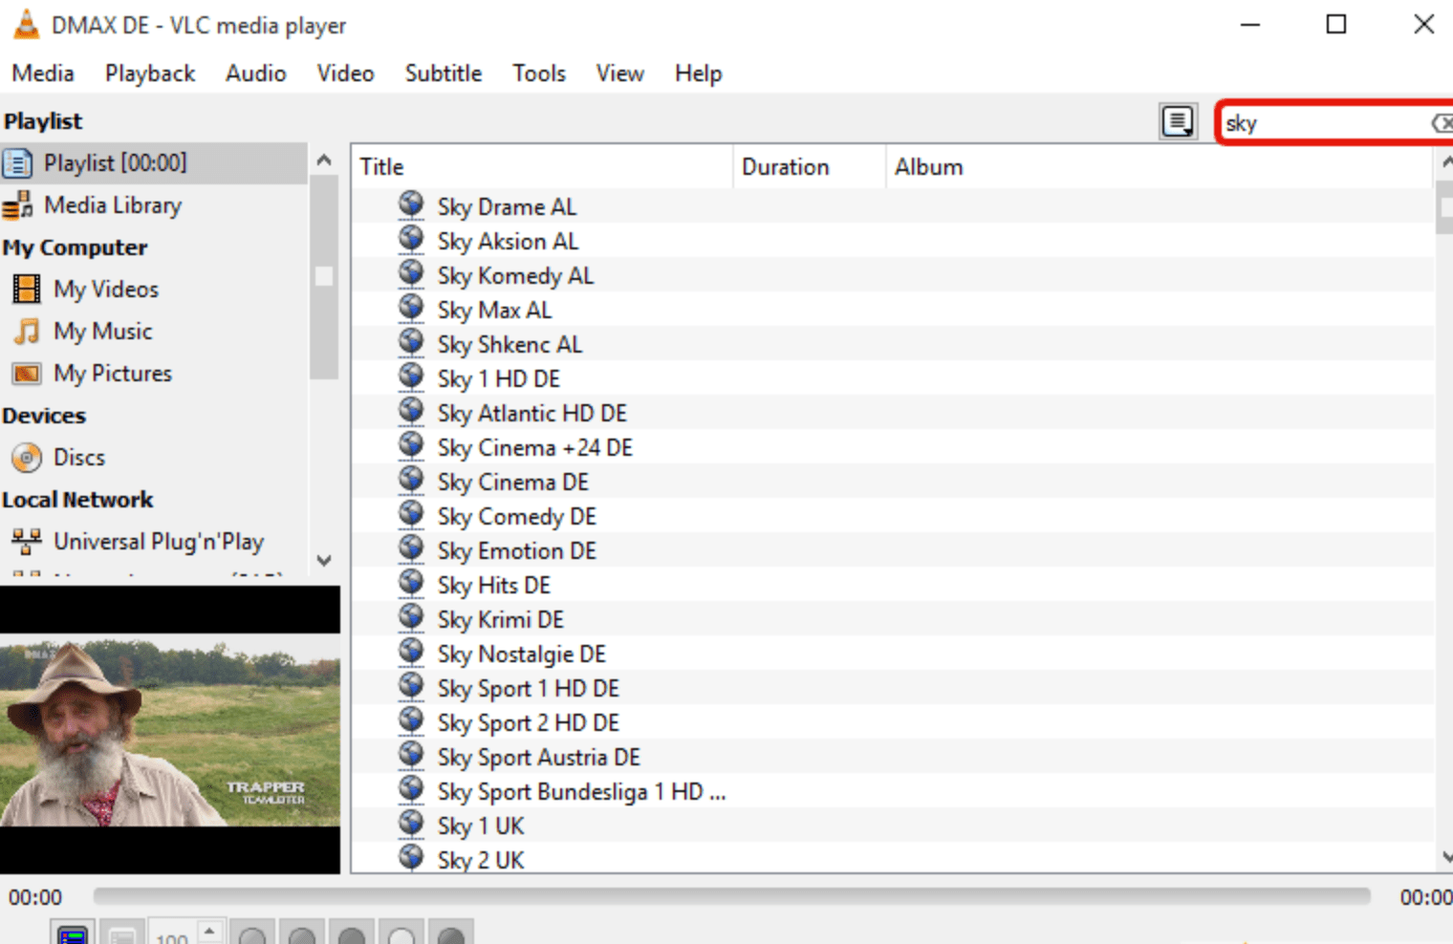Sort playlist by Title column header
Screen dimensions: 1453x944
[x=542, y=167]
